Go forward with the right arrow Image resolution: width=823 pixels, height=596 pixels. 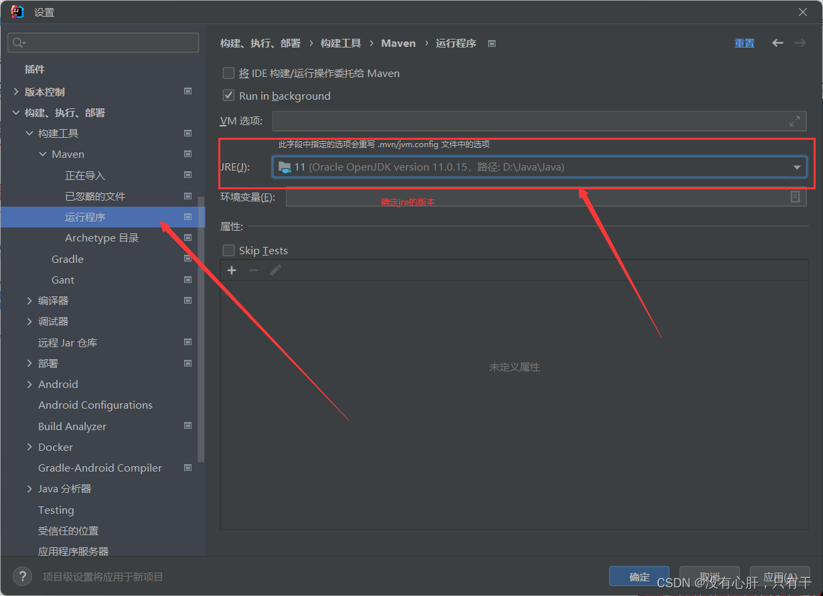800,43
